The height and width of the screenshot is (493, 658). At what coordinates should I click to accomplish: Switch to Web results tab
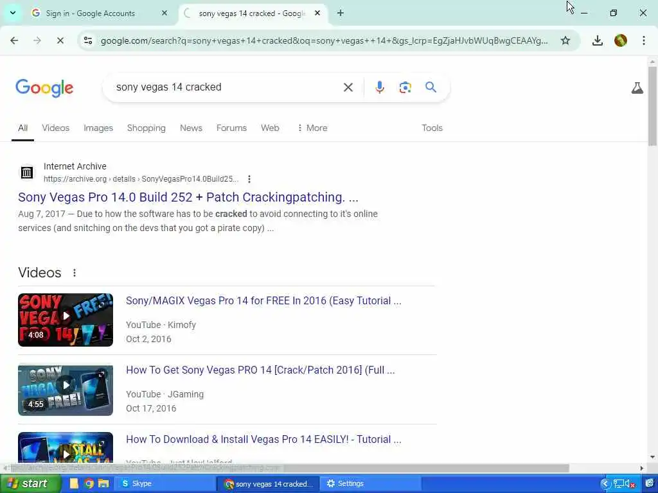click(x=270, y=128)
